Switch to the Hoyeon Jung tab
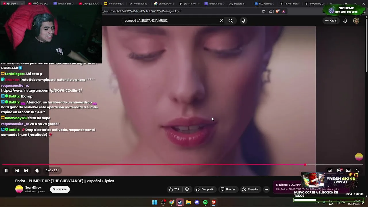 point(139,4)
